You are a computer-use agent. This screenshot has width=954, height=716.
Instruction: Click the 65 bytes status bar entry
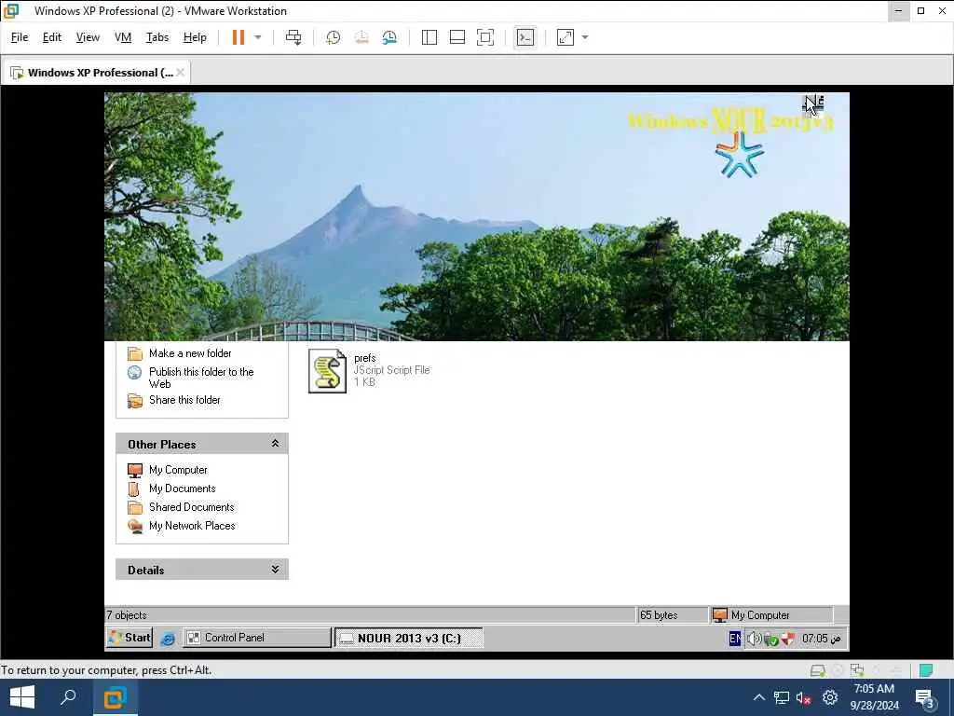click(659, 615)
